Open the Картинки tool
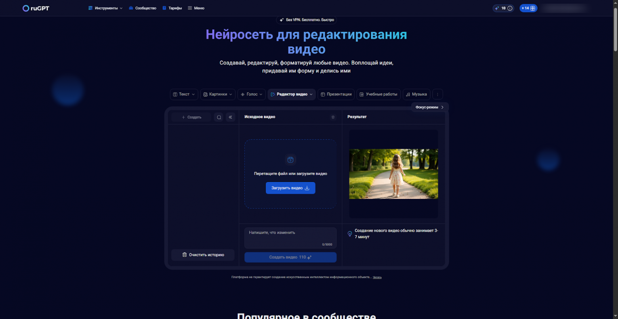This screenshot has height=319, width=618. click(217, 94)
